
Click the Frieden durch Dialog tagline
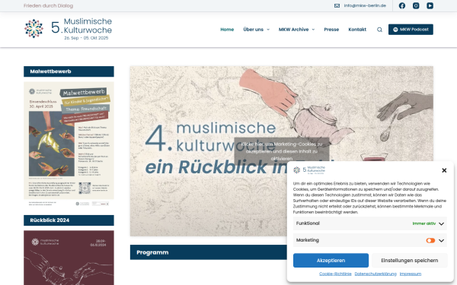[x=49, y=5]
